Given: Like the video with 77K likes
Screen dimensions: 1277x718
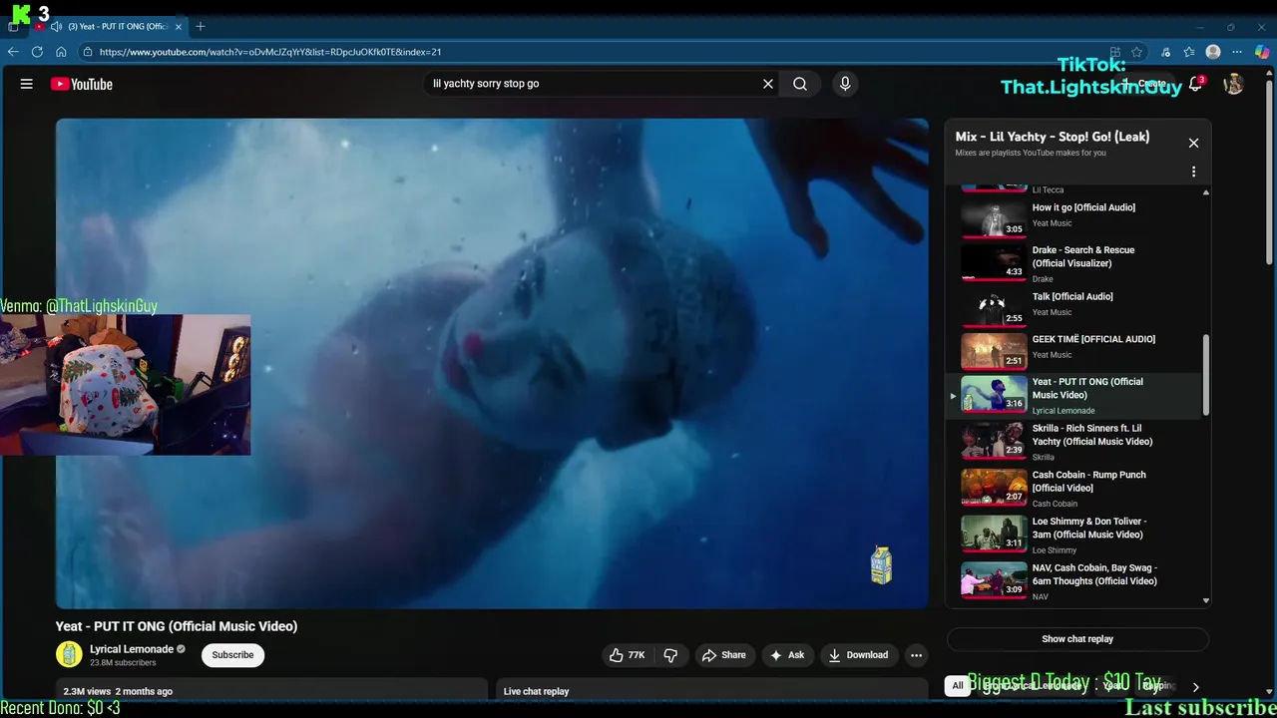Looking at the screenshot, I should [x=628, y=655].
